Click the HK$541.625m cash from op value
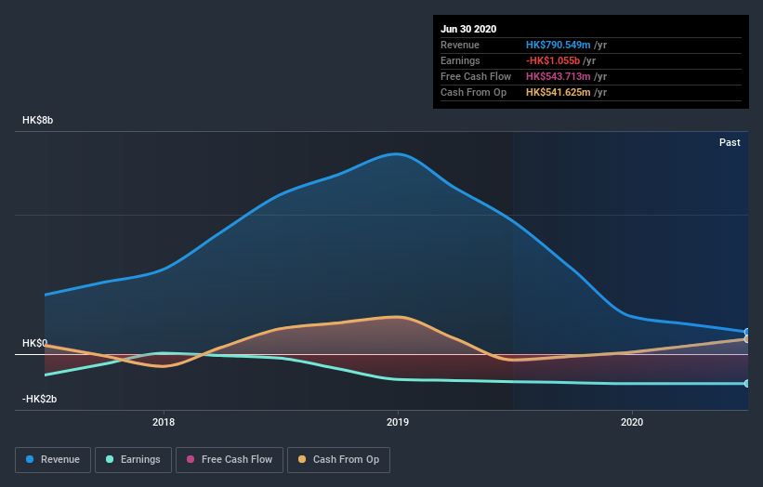This screenshot has width=763, height=487. pyautogui.click(x=559, y=92)
